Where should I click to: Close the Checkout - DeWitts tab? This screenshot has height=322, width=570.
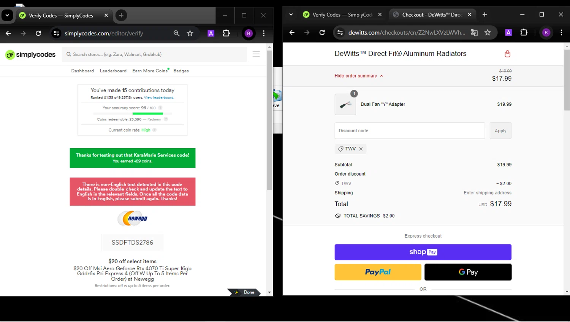[470, 15]
